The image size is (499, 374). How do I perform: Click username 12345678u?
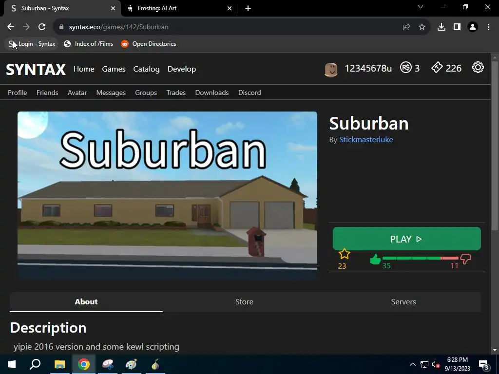(368, 68)
